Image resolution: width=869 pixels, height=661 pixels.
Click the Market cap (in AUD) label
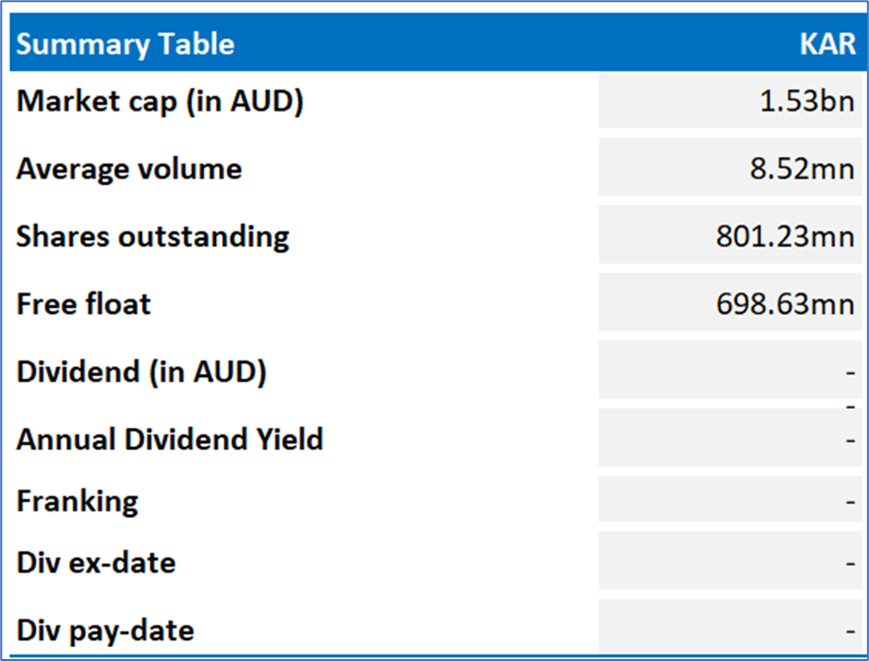pos(159,101)
